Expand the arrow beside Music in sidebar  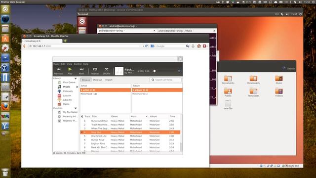[x=77, y=87]
